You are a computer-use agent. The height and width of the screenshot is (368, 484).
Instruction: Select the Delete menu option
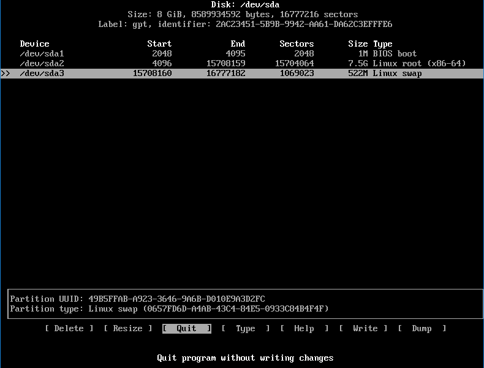(x=69, y=328)
